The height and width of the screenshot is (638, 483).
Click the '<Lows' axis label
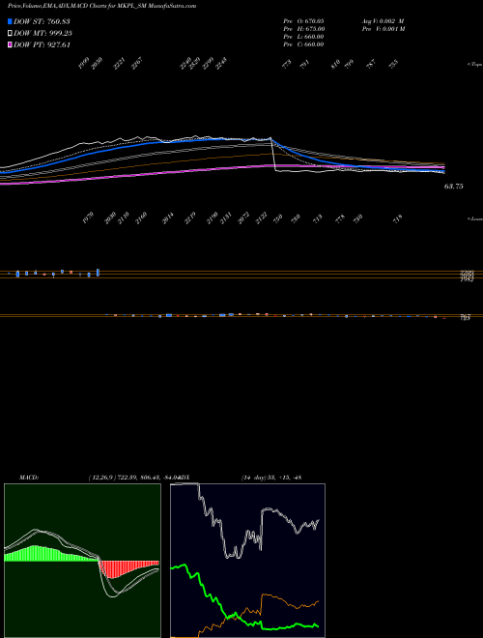474,218
